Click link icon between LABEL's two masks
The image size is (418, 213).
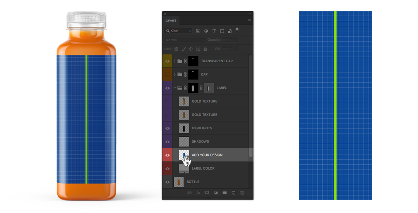[x=201, y=88]
